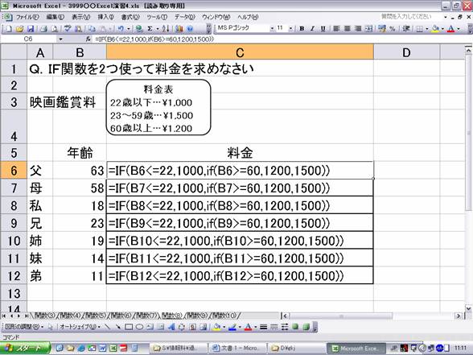Select the Oval shape tool
Viewport: 473px width, 355px height.
(139, 327)
